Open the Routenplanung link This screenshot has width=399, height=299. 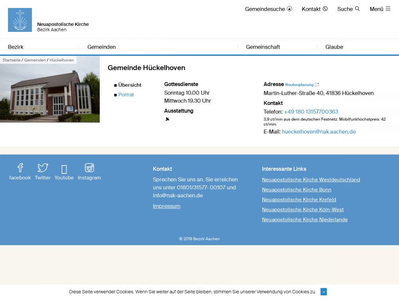click(299, 85)
